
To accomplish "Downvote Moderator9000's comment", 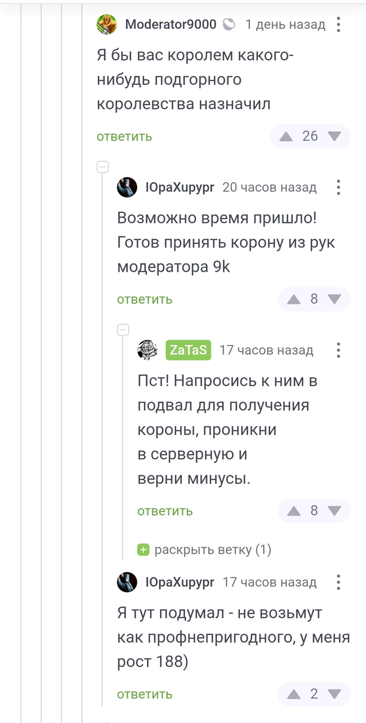I will coord(335,137).
